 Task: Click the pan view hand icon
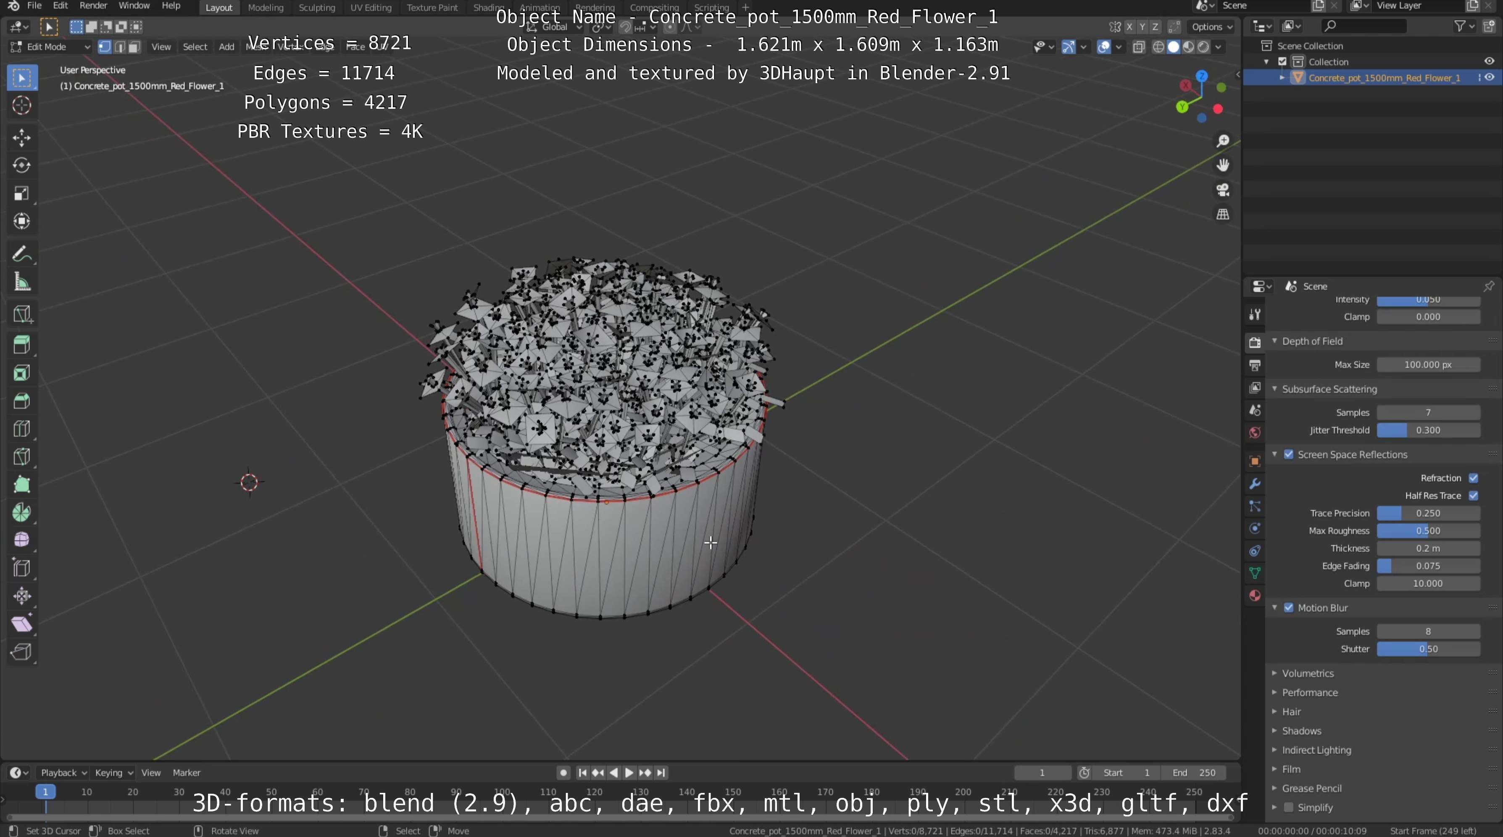click(x=1222, y=165)
